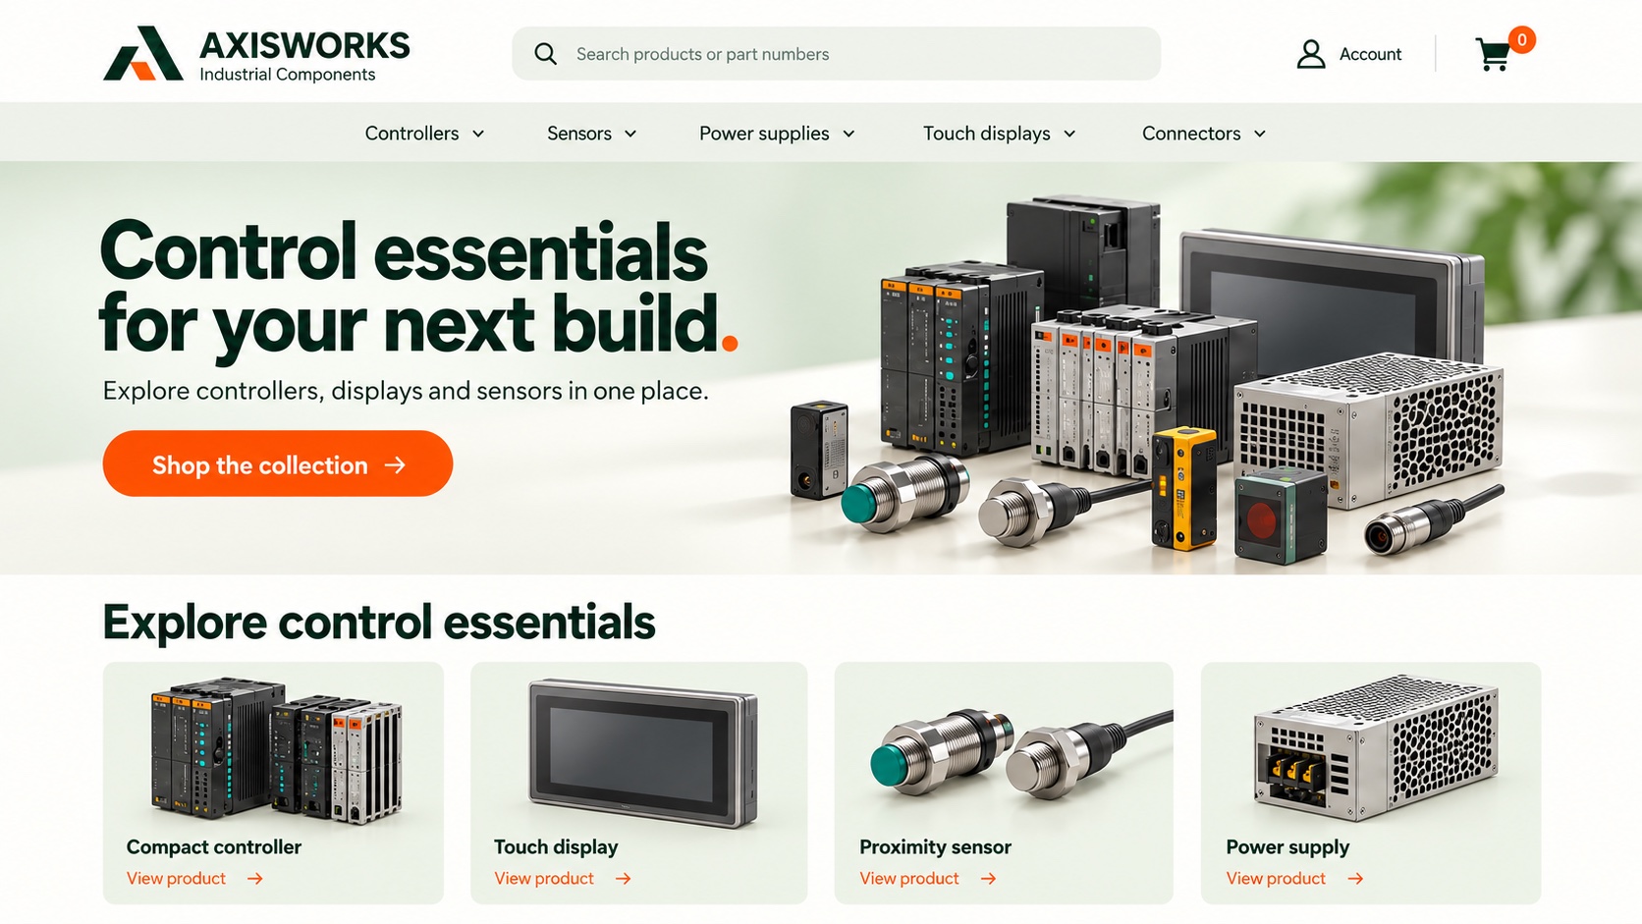The image size is (1642, 924).
Task: Click the Shop the collection button
Action: (278, 463)
